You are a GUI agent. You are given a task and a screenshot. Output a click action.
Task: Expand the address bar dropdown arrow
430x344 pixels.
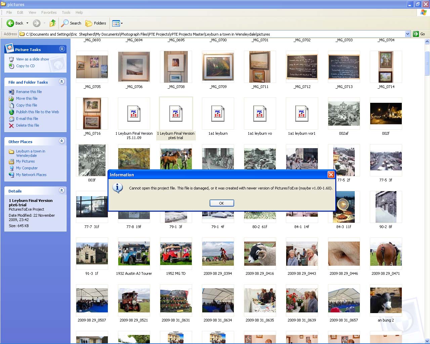(x=407, y=34)
